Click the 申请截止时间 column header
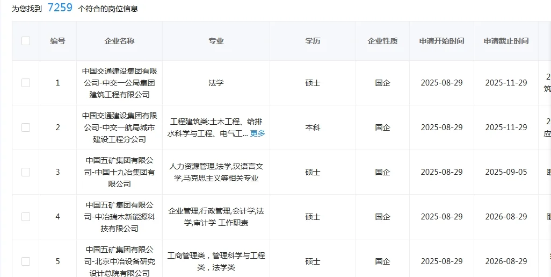The width and height of the screenshot is (551, 277). [x=506, y=41]
